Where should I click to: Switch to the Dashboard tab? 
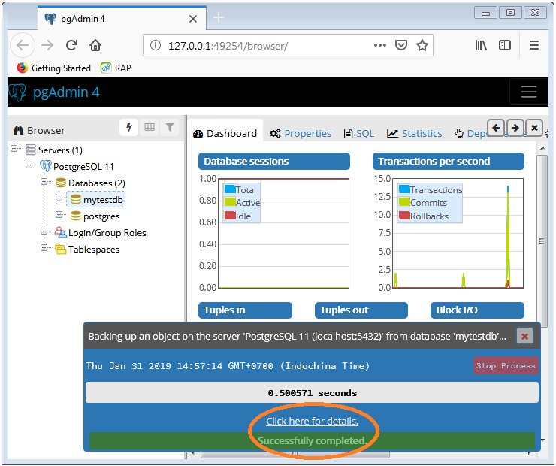(225, 133)
